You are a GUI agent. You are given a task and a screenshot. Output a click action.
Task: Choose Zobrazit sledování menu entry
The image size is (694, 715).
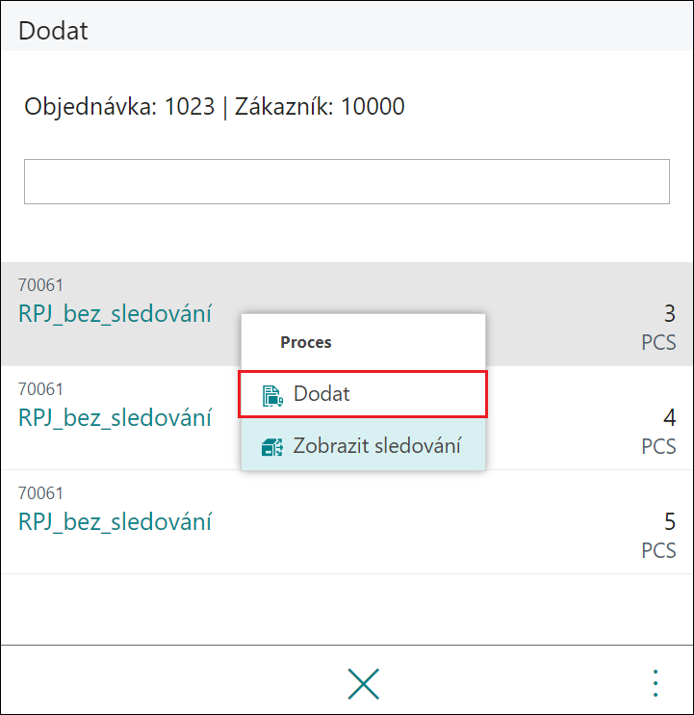(x=363, y=445)
